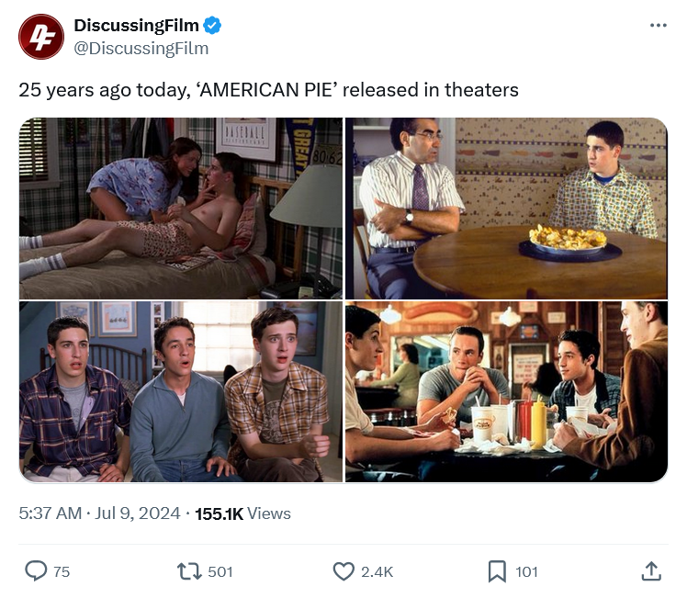Click the 5:37 AM Jul 9, 2024 timestamp

(x=99, y=513)
